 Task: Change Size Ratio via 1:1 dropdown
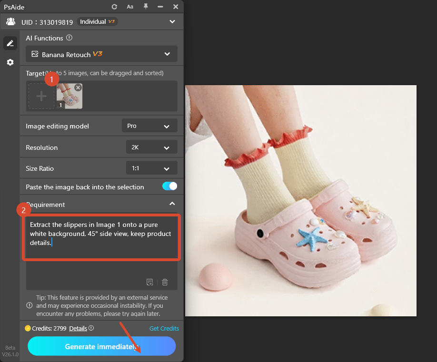click(151, 168)
